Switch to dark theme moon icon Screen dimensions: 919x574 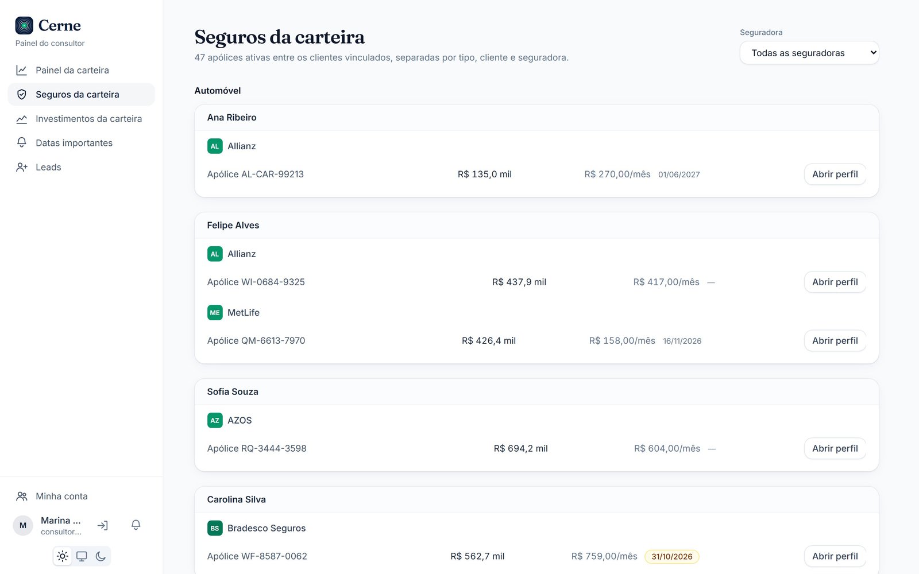point(101,556)
